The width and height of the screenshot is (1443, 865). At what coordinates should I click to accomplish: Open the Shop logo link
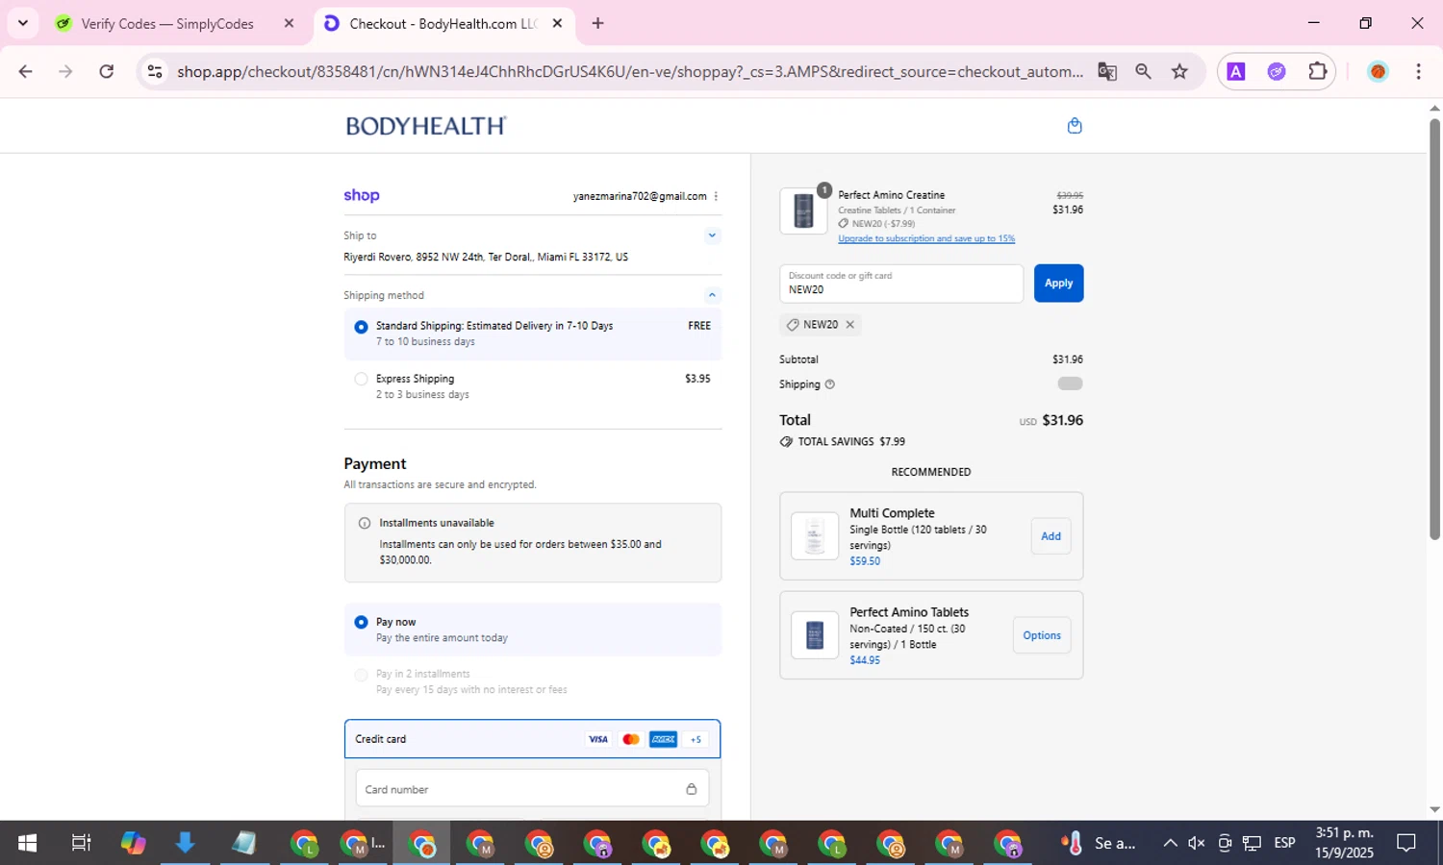click(x=362, y=195)
